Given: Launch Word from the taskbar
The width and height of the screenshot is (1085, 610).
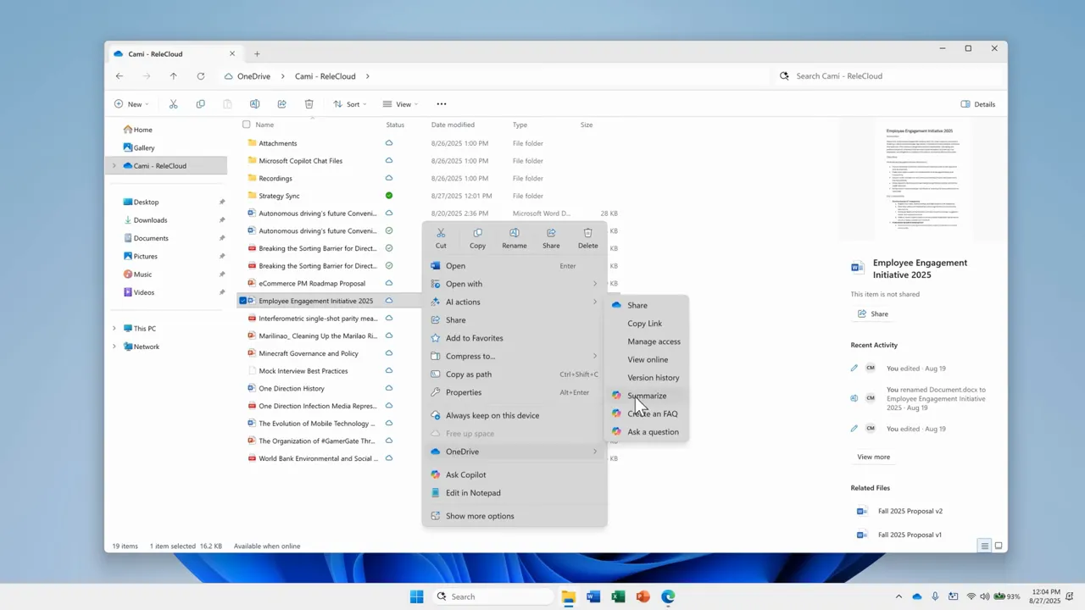Looking at the screenshot, I should [x=593, y=596].
